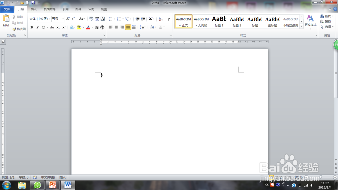Grow font size with the large A

pos(68,19)
